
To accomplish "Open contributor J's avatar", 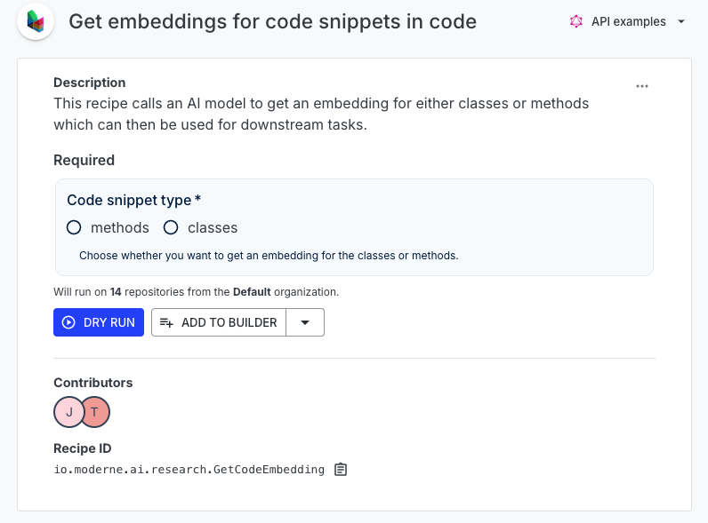I will pos(68,412).
